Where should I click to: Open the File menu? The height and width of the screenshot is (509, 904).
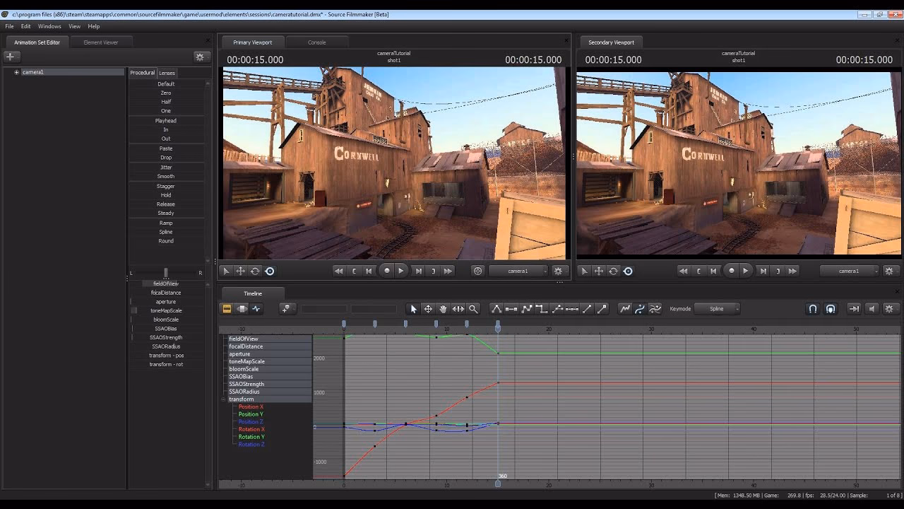pyautogui.click(x=9, y=26)
